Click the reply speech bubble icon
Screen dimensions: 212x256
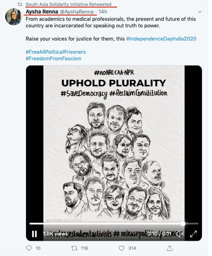pyautogui.click(x=29, y=248)
